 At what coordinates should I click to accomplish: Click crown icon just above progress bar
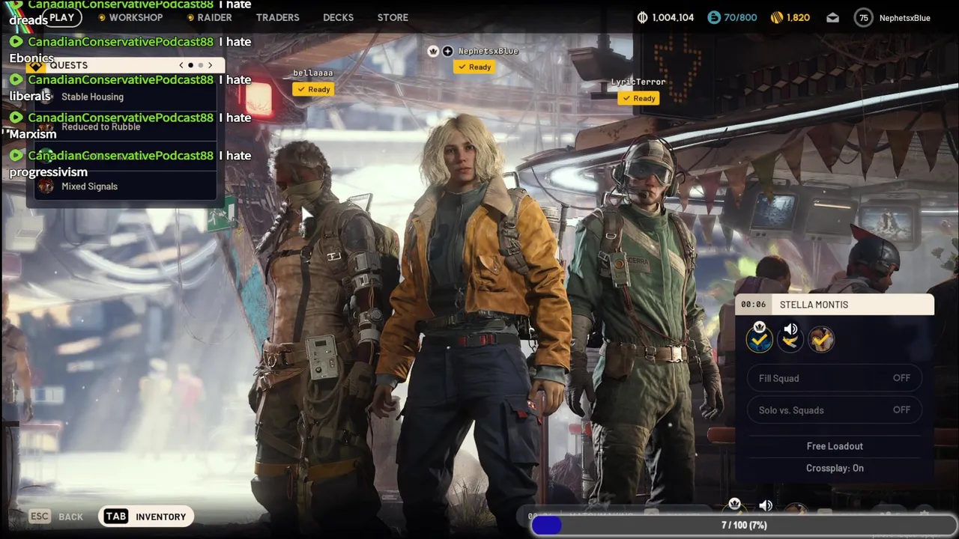click(735, 505)
